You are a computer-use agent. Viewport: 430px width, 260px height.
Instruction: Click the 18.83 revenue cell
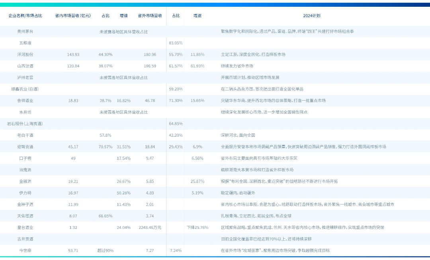point(73,101)
